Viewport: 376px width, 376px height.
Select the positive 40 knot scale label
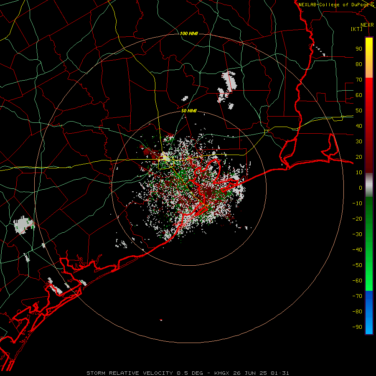coord(359,126)
